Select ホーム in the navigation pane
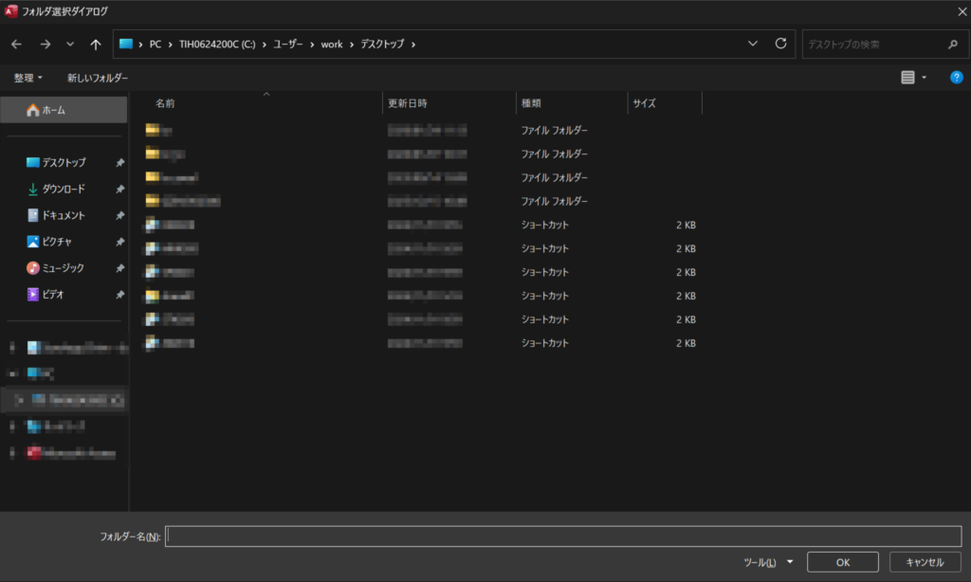 54,110
